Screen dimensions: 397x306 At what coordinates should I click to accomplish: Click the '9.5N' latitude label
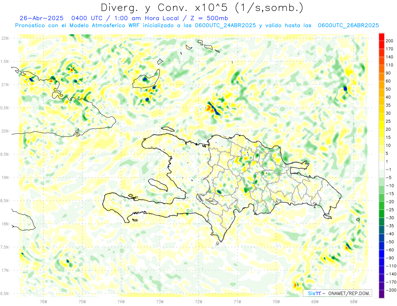pos(4,154)
